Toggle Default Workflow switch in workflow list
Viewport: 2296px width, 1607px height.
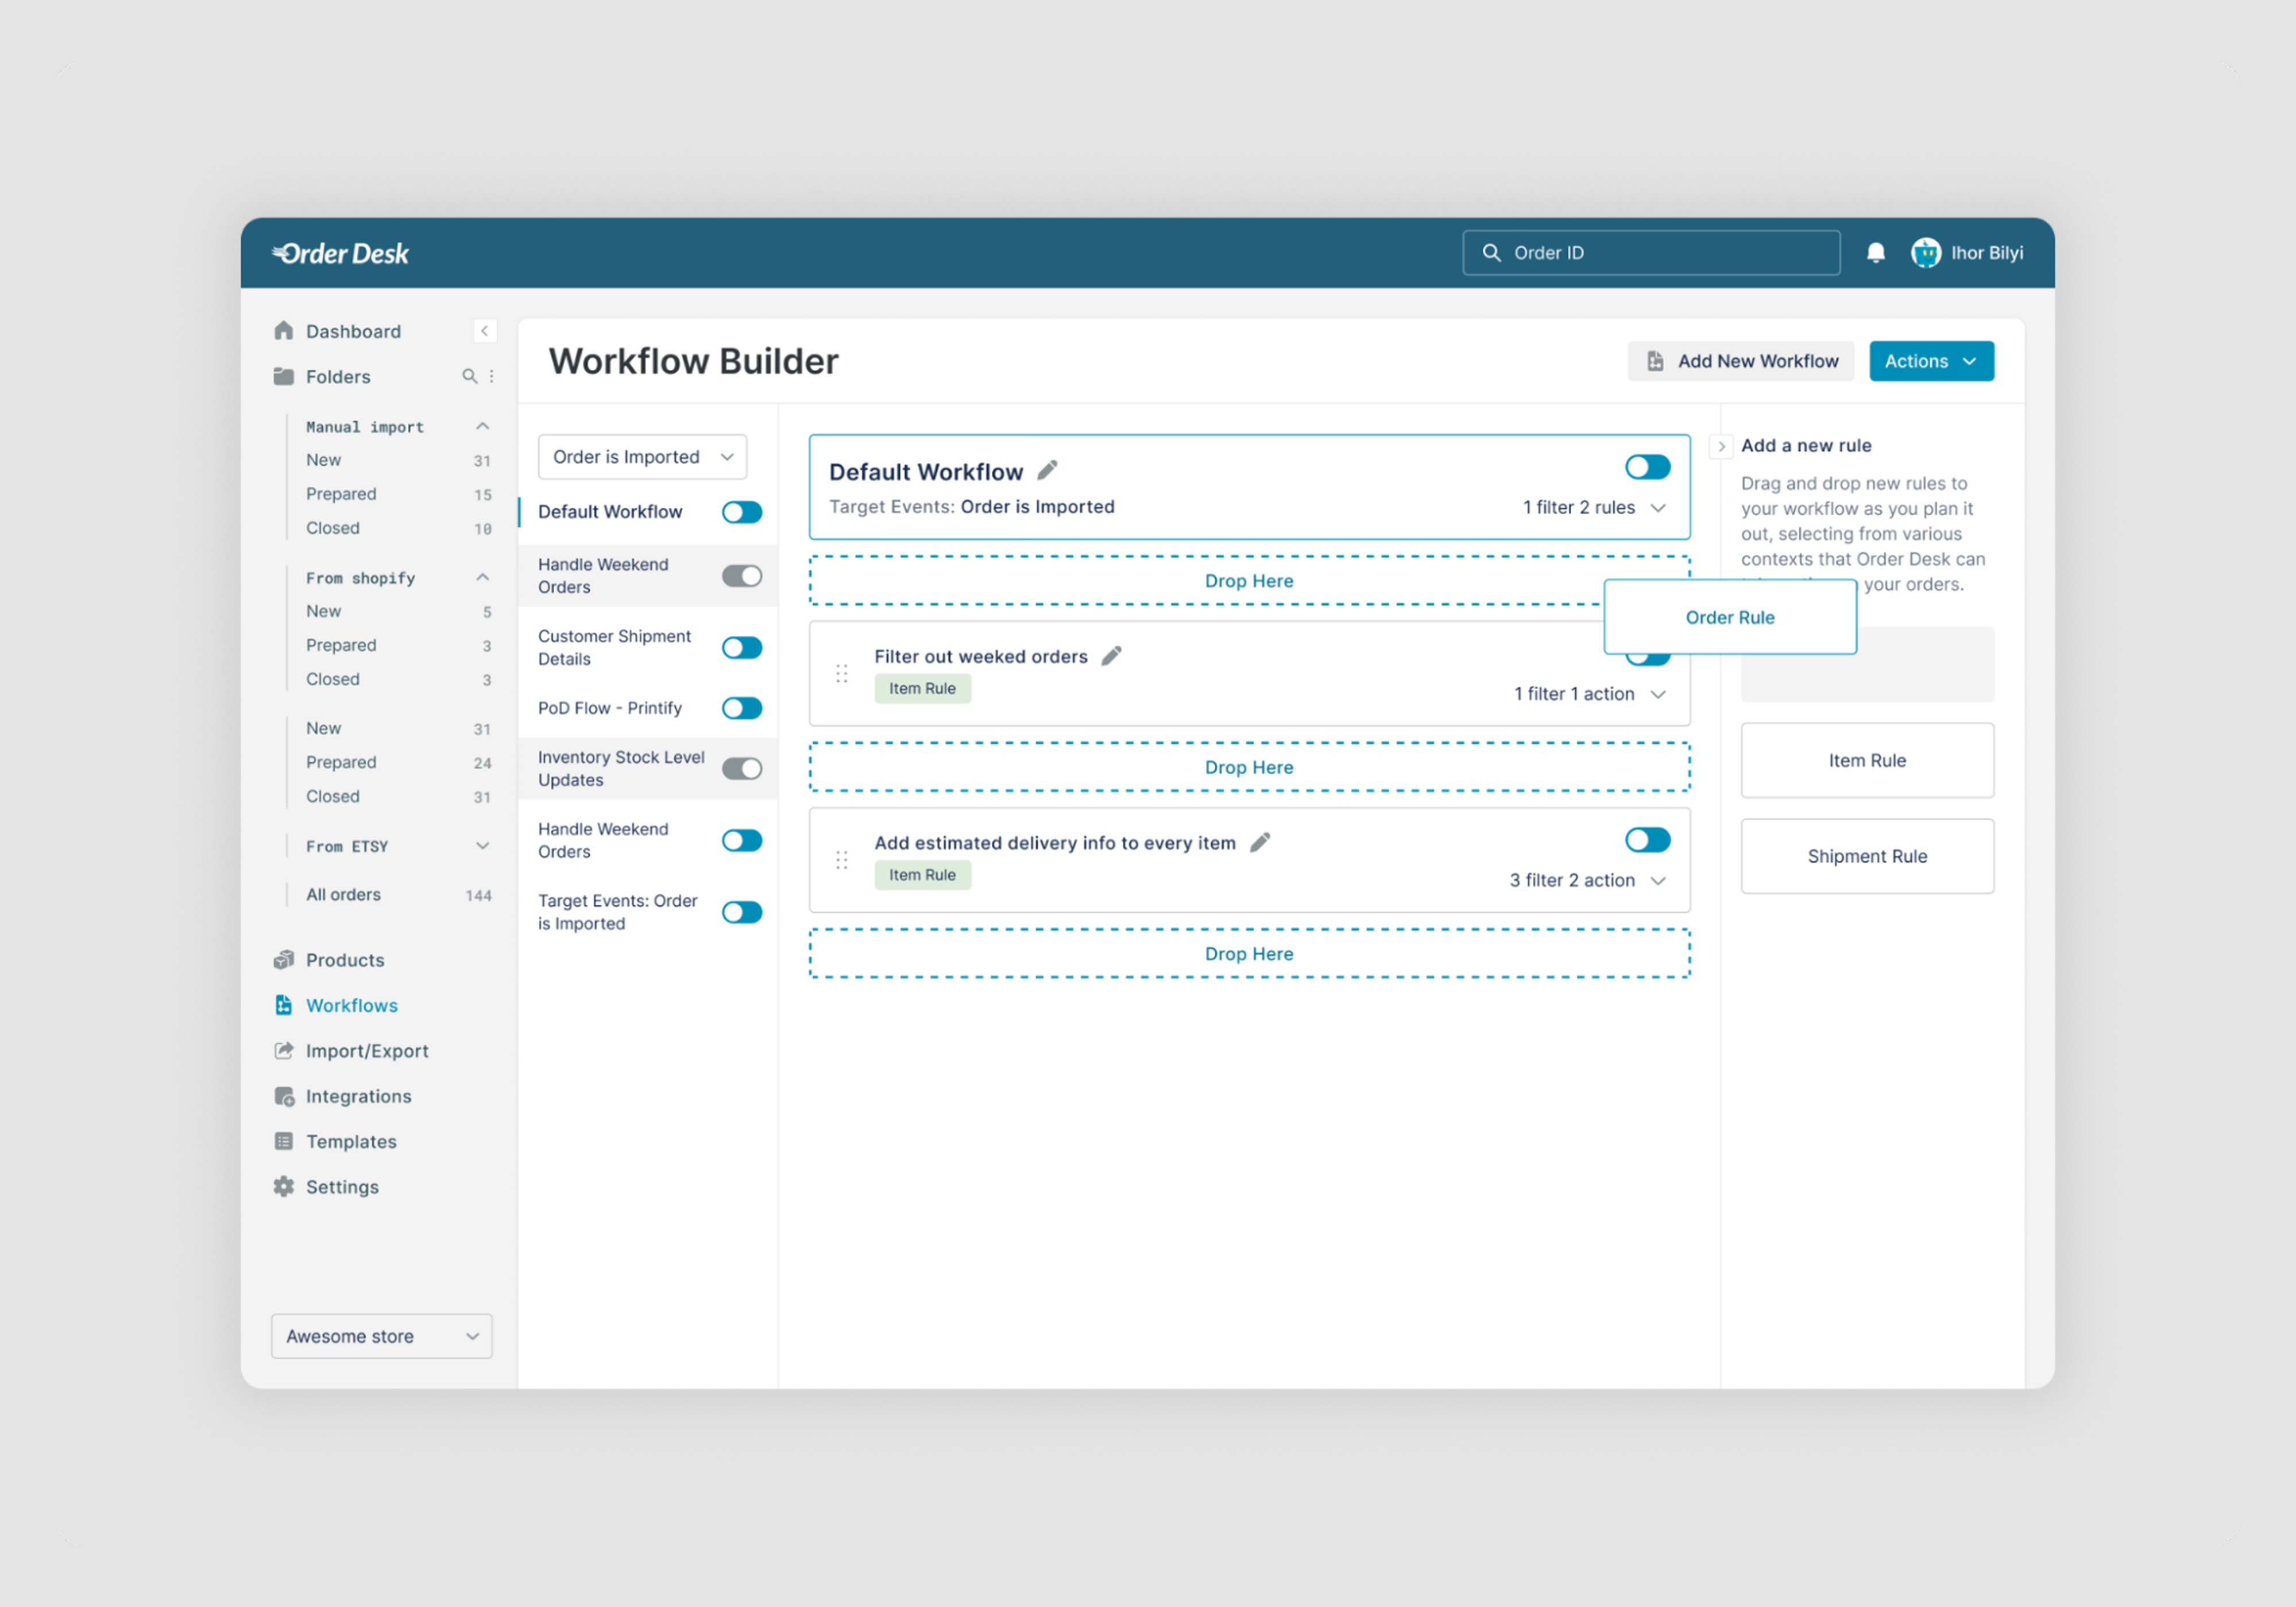[x=742, y=512]
